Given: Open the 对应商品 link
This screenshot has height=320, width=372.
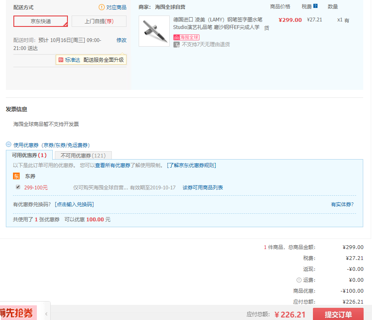Looking at the screenshot, I should tap(116, 8).
